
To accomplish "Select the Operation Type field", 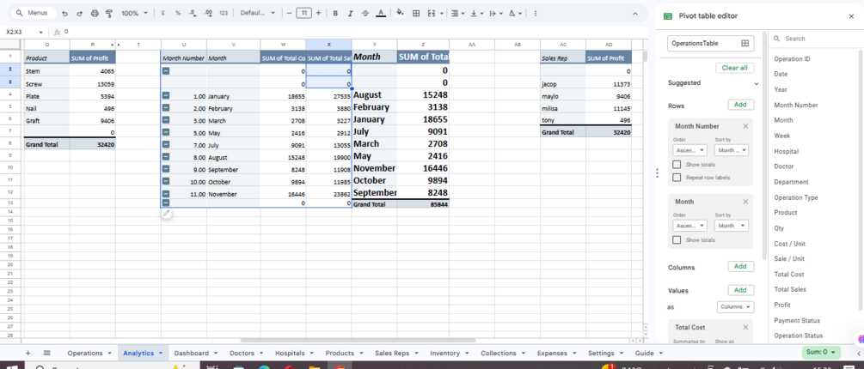I will pos(796,197).
